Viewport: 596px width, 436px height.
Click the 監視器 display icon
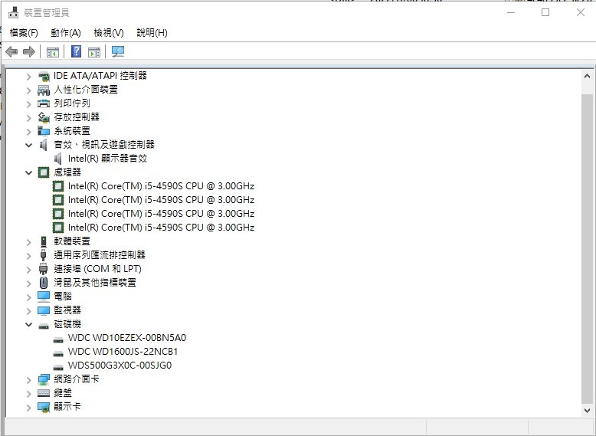pyautogui.click(x=44, y=310)
